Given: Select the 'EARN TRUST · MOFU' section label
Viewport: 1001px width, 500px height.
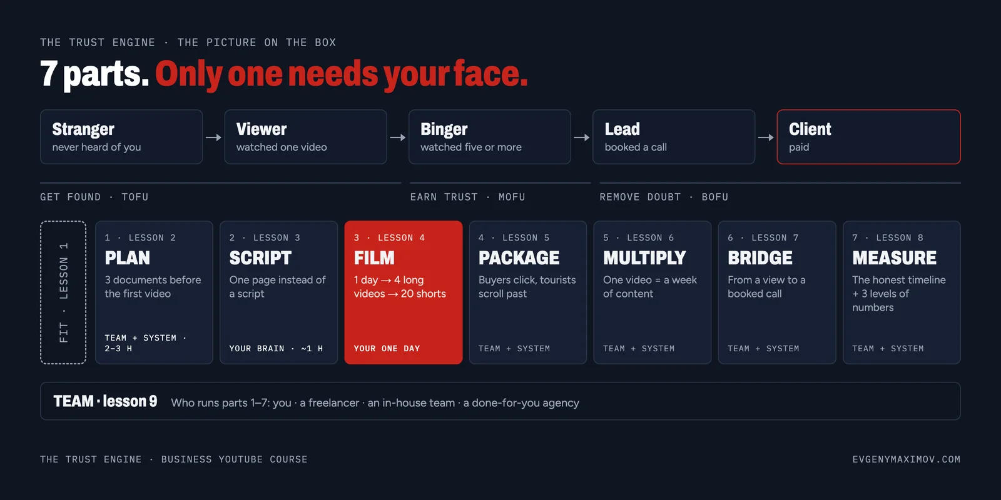Looking at the screenshot, I should [x=468, y=197].
